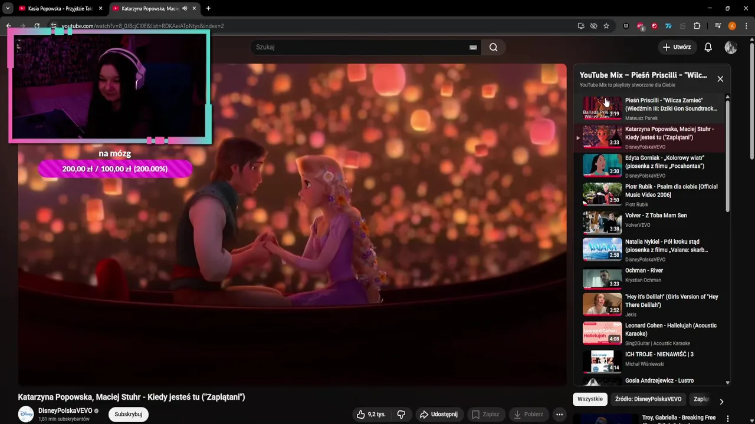Image resolution: width=755 pixels, height=424 pixels.
Task: Play ICH TROJE NIENAWIŚĆ from playlist
Action: (649, 362)
